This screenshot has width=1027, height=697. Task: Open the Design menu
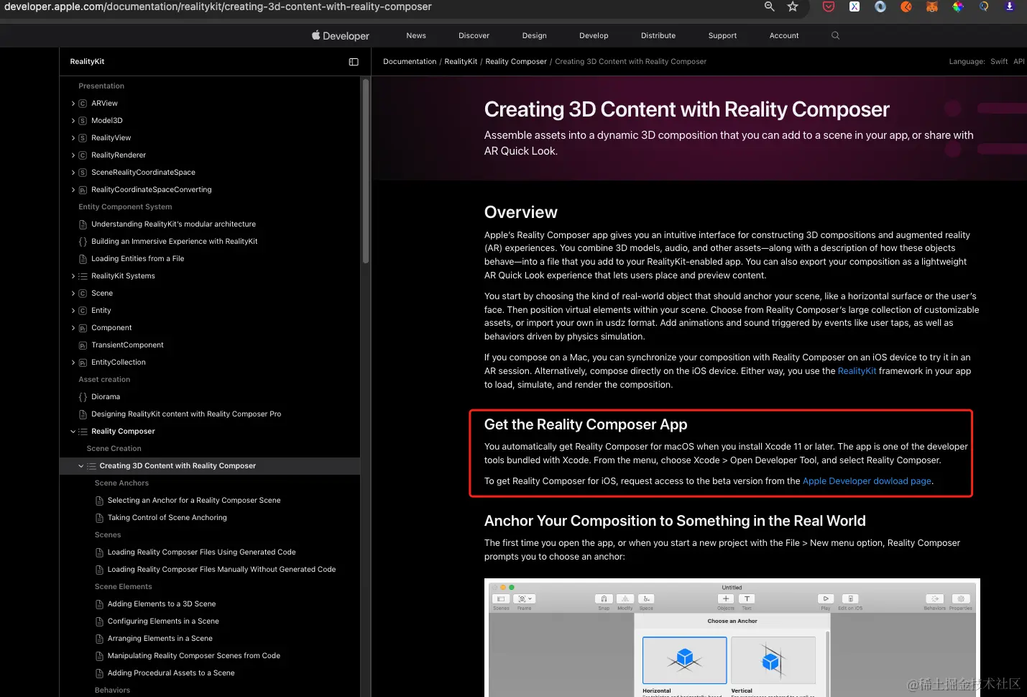(x=534, y=36)
